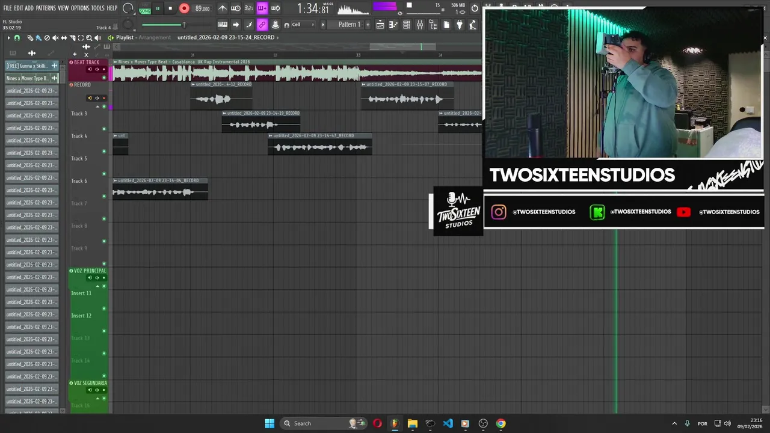The image size is (770, 433).
Task: Click the 1:34:81 time display
Action: [x=313, y=9]
